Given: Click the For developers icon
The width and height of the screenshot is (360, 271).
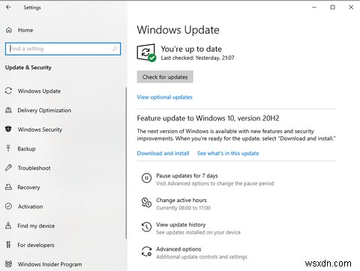Looking at the screenshot, I should click(x=8, y=245).
